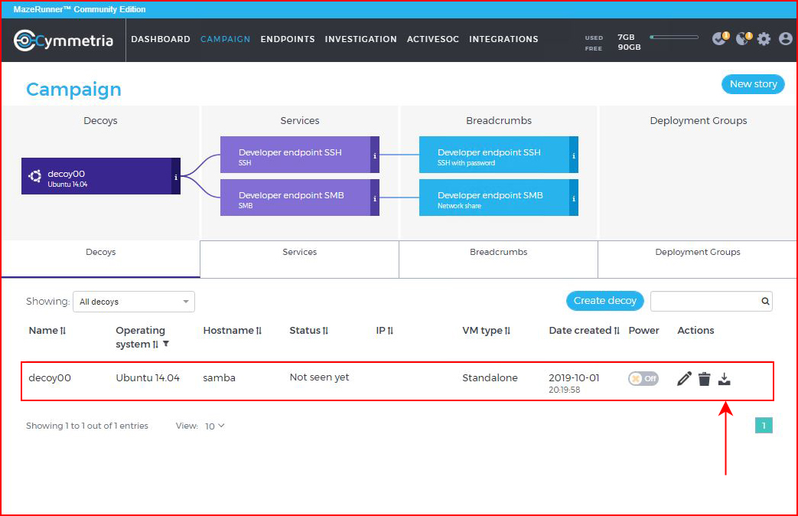Open the globe notifications icon in header
Screen dimensions: 798x516
tap(744, 38)
